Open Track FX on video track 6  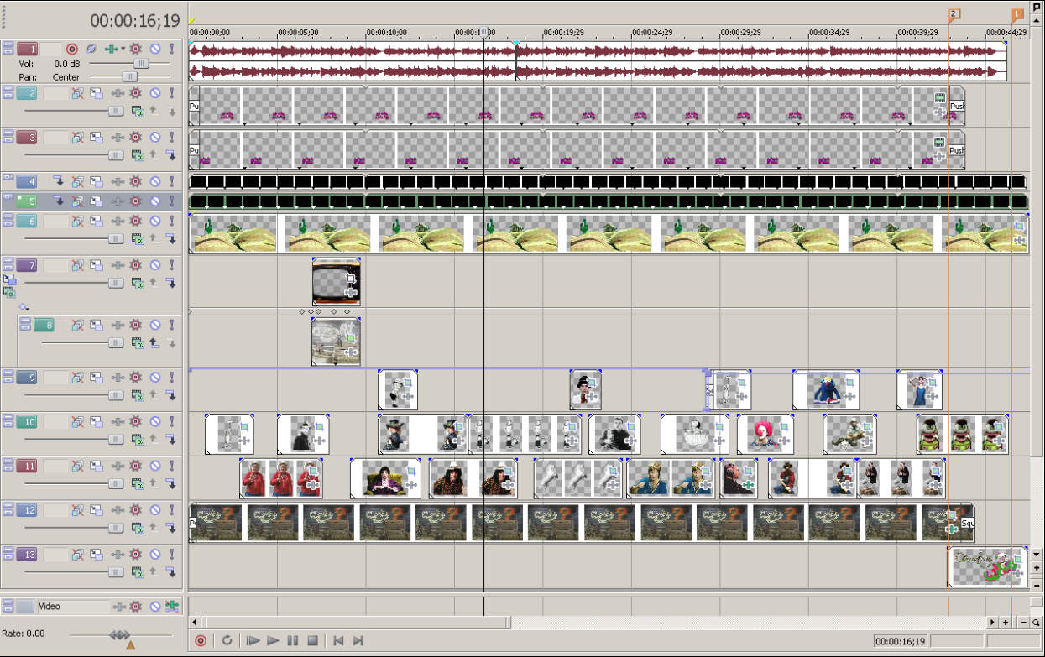(117, 221)
